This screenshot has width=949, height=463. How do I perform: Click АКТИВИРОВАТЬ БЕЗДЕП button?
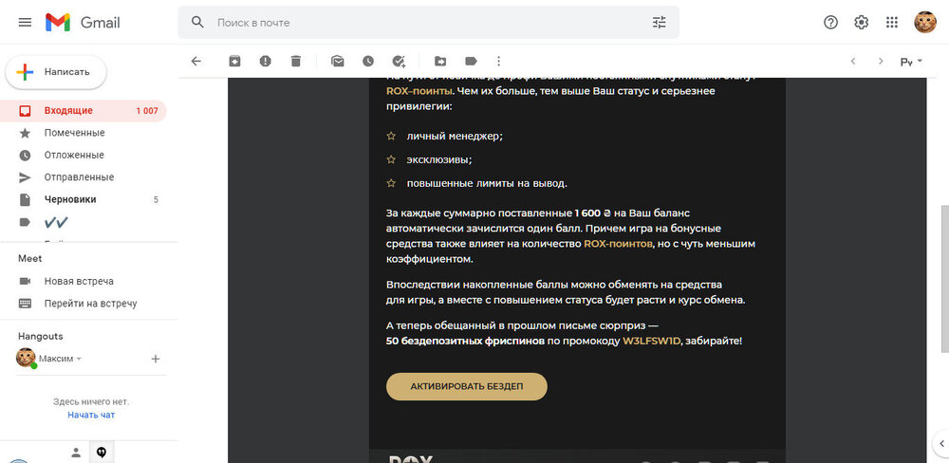click(466, 387)
